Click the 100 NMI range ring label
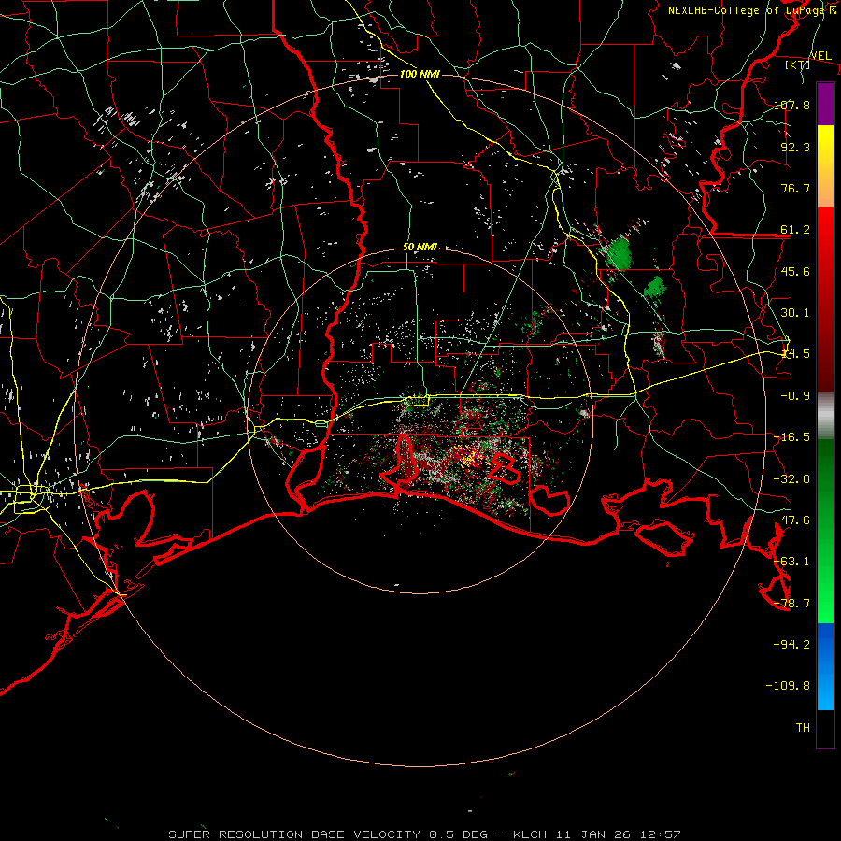Screen dimensions: 841x841 (420, 74)
